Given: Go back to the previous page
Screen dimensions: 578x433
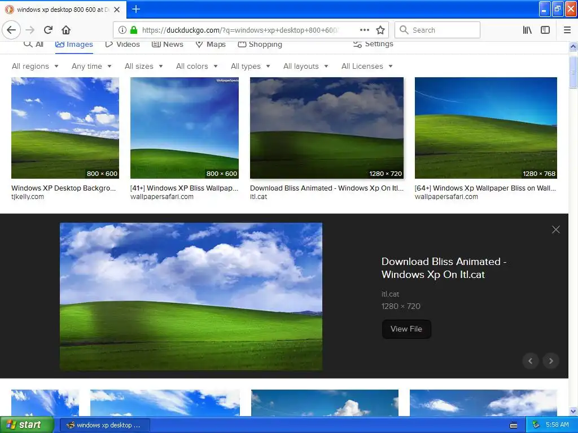Looking at the screenshot, I should (x=11, y=30).
